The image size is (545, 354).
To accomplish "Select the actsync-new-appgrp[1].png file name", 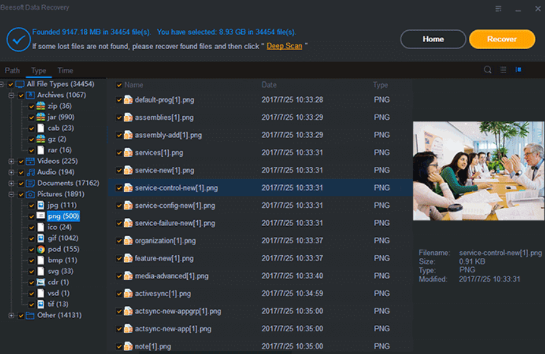I will pos(178,311).
